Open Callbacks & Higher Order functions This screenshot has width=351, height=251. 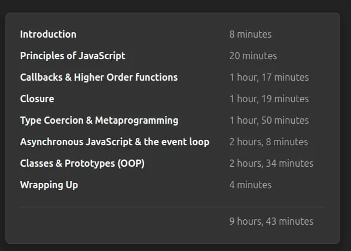[99, 77]
